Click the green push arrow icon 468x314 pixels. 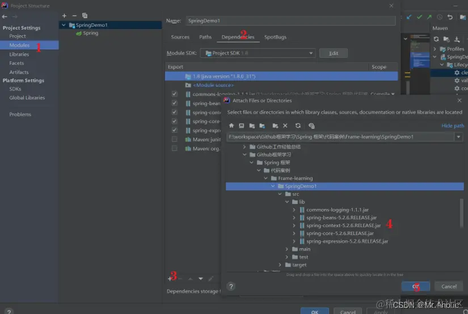429,16
